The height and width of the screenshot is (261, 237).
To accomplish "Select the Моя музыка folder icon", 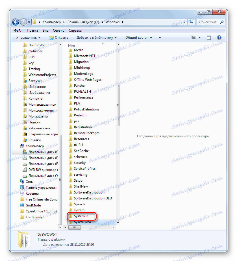I will pyautogui.click(x=25, y=116).
